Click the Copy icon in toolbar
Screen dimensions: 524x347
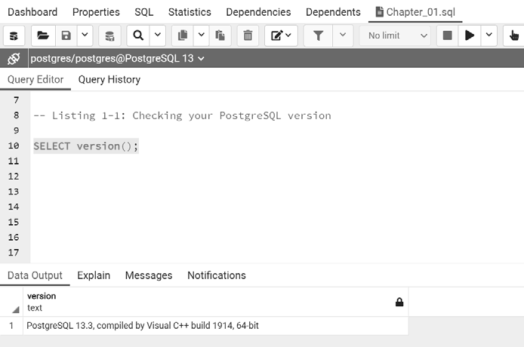(x=182, y=35)
